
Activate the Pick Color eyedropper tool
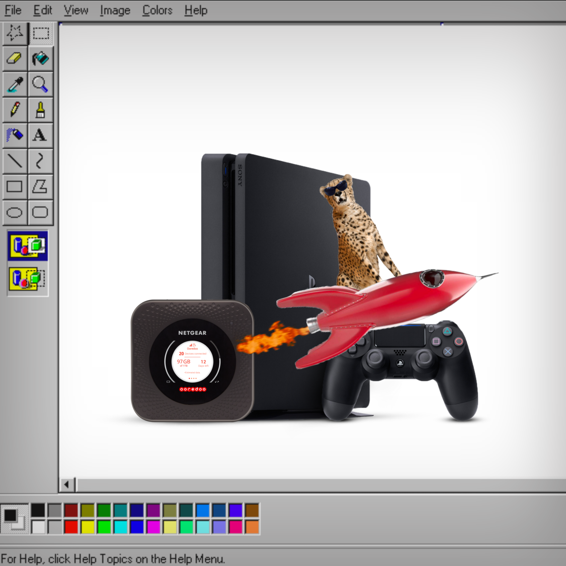pyautogui.click(x=15, y=84)
